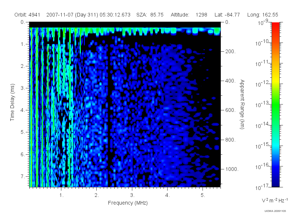The width and height of the screenshot is (294, 220).
Task: Click the 'Lat: -84.77' text
Action: tap(227, 15)
